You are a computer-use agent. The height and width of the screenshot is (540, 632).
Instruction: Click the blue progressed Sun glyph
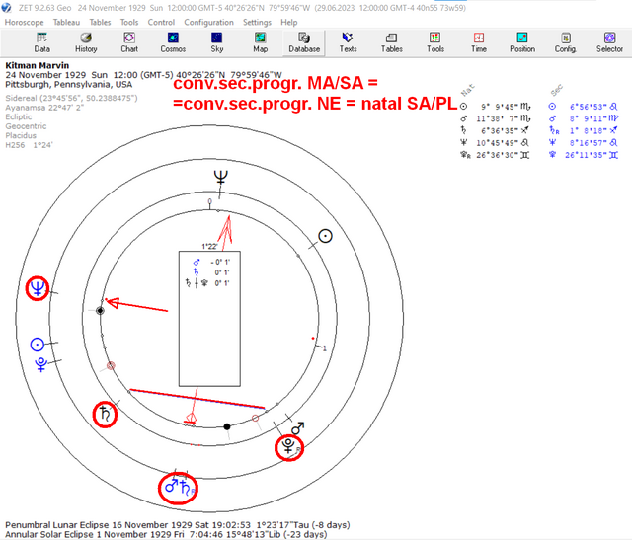[x=38, y=345]
